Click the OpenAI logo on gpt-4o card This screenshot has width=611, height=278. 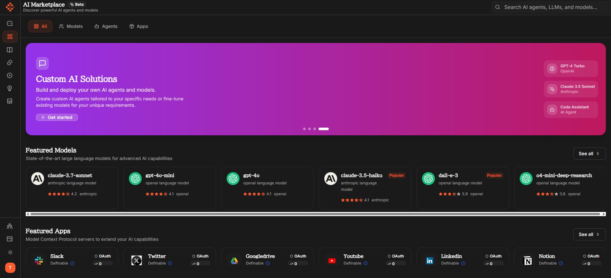point(233,179)
